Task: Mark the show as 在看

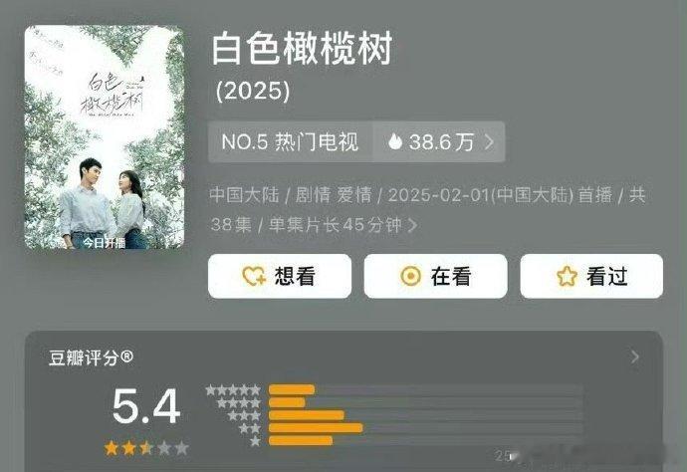Action: pyautogui.click(x=435, y=276)
